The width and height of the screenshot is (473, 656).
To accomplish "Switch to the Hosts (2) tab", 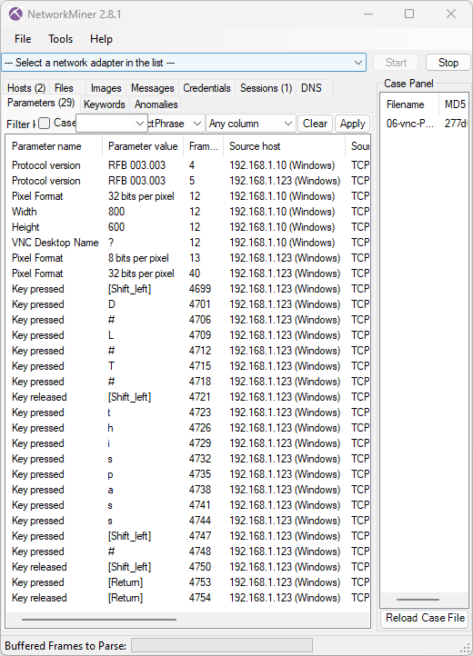I will [26, 88].
